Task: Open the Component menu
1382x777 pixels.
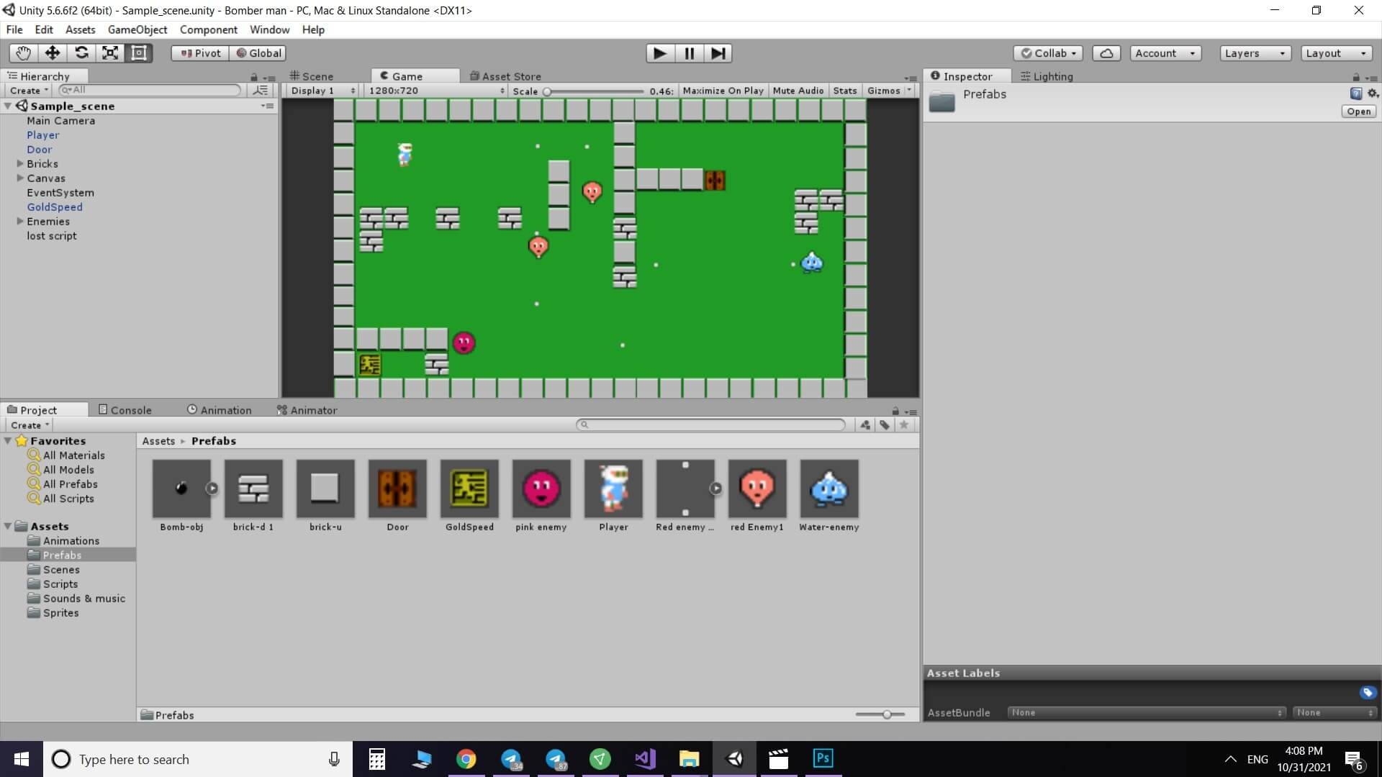Action: tap(209, 29)
